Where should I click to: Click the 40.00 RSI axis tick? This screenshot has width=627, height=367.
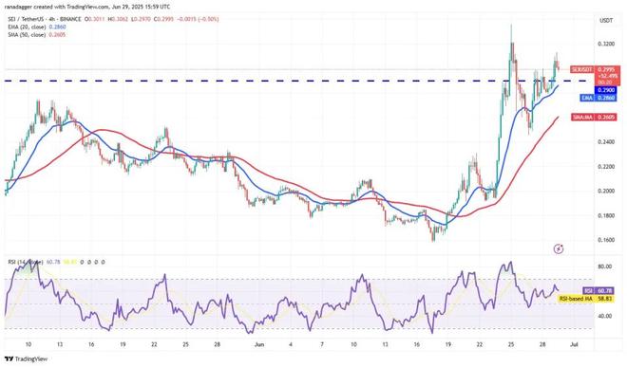(x=605, y=316)
